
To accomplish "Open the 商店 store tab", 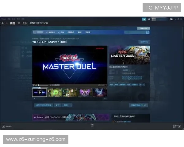I will (12, 23).
